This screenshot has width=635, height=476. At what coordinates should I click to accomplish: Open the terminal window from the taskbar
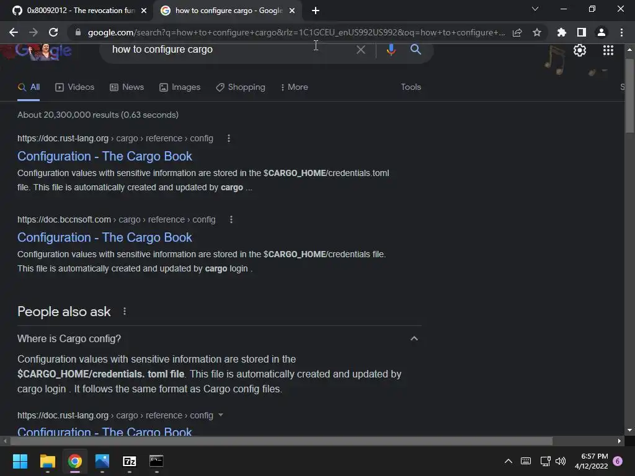coord(156,461)
